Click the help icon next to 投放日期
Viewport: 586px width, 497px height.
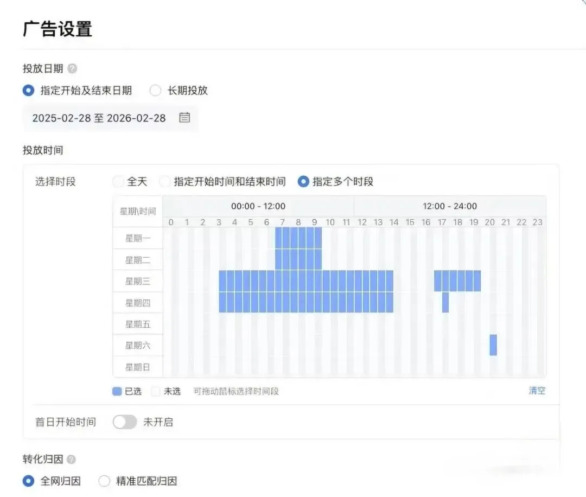(x=73, y=68)
